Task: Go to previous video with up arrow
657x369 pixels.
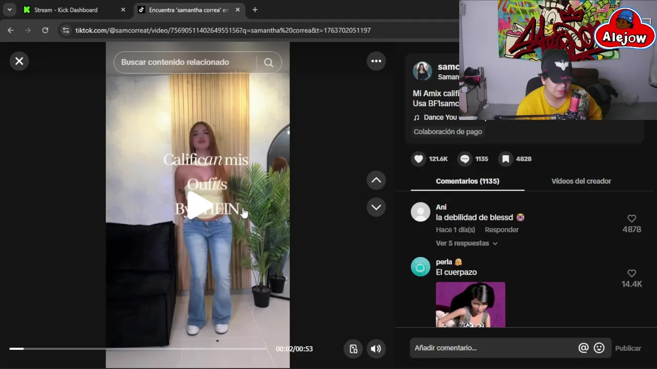Action: tap(376, 180)
